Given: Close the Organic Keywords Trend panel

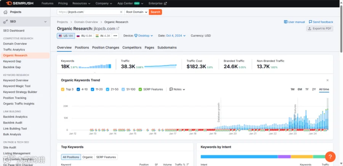Looking at the screenshot, I should [x=327, y=80].
